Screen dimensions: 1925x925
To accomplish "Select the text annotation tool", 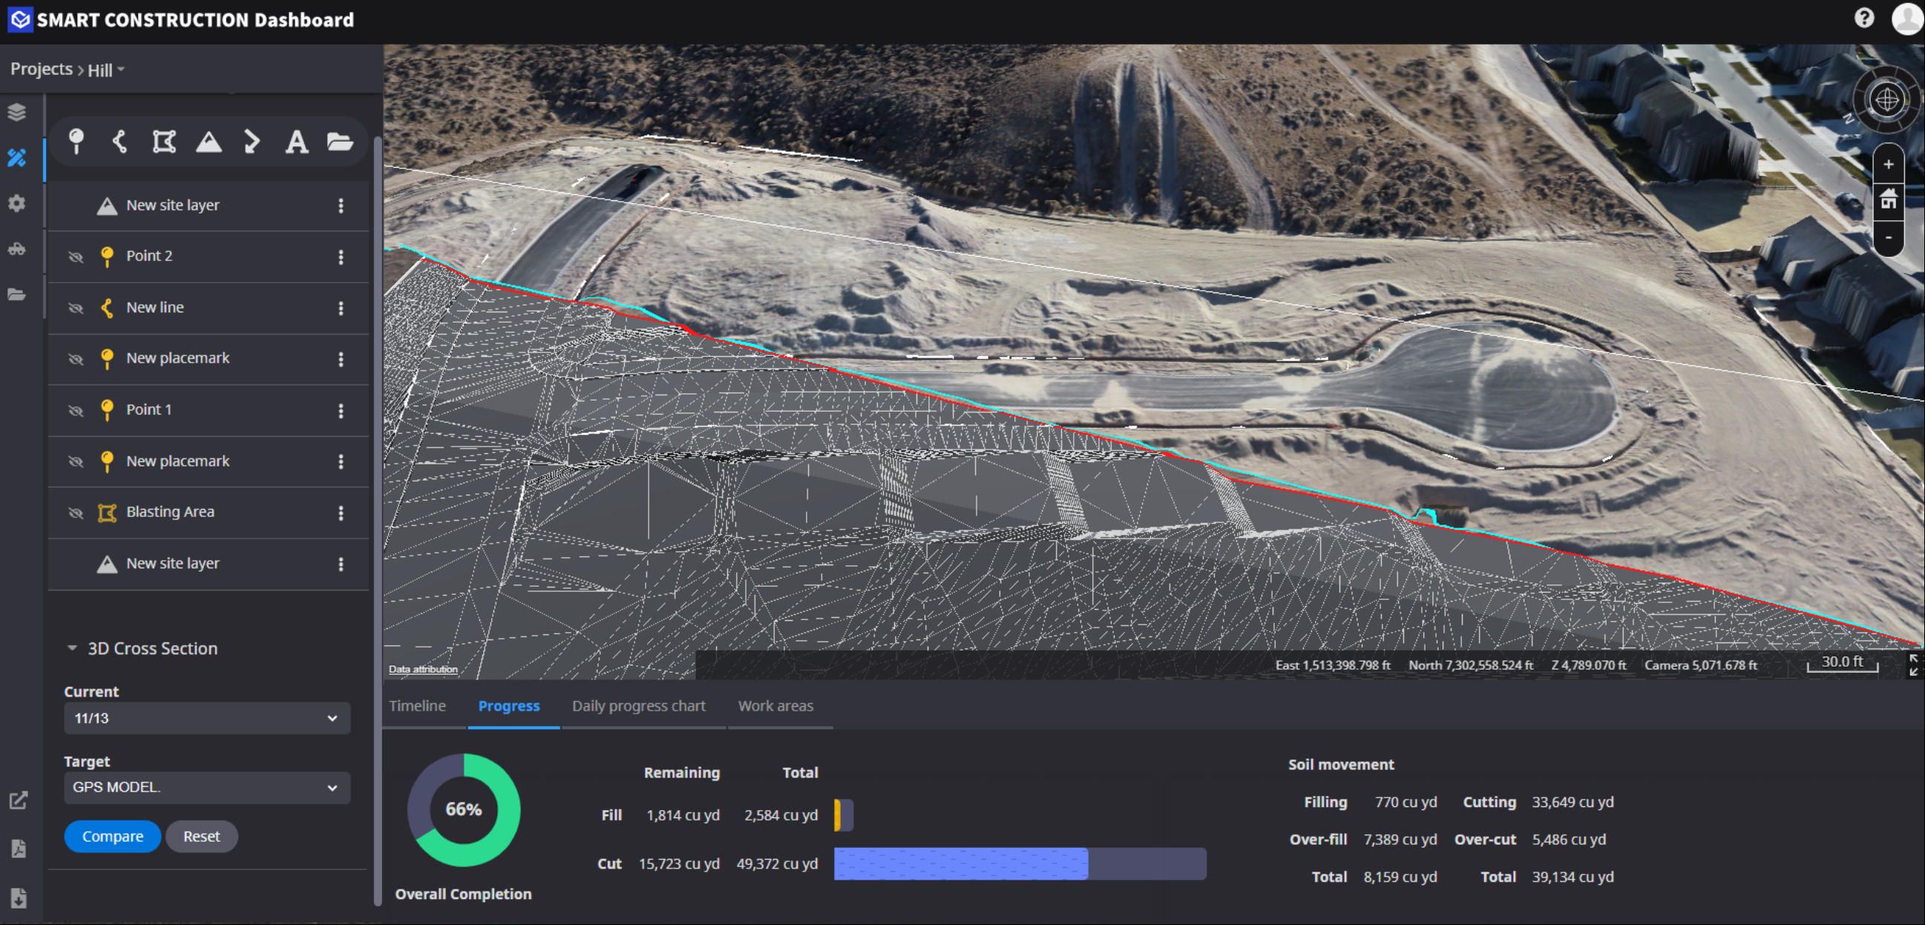I will 297,141.
